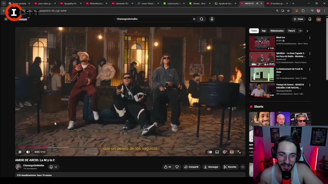This screenshot has width=328, height=184.
Task: Seek on the video progress bar
Action: click(130, 147)
